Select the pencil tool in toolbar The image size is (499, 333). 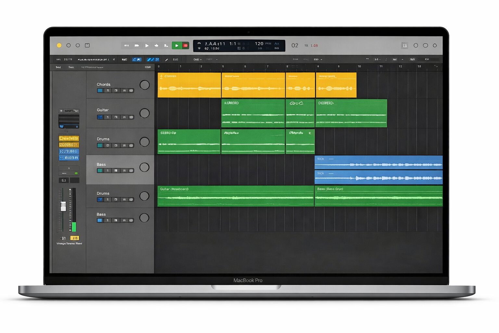tap(166, 60)
